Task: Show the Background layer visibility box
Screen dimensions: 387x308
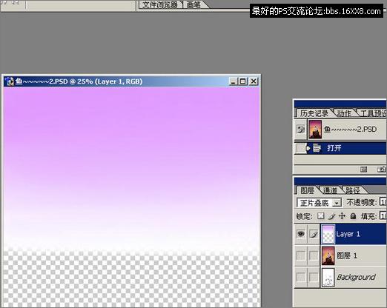Action: pos(300,277)
